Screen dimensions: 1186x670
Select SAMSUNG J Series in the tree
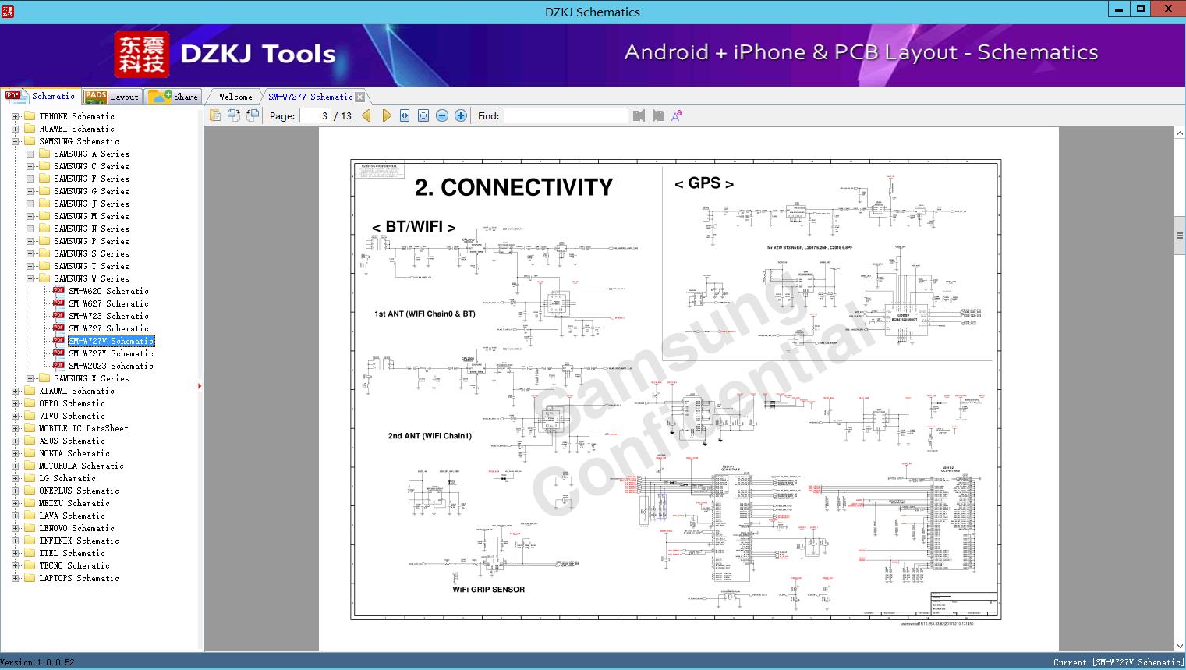point(91,204)
